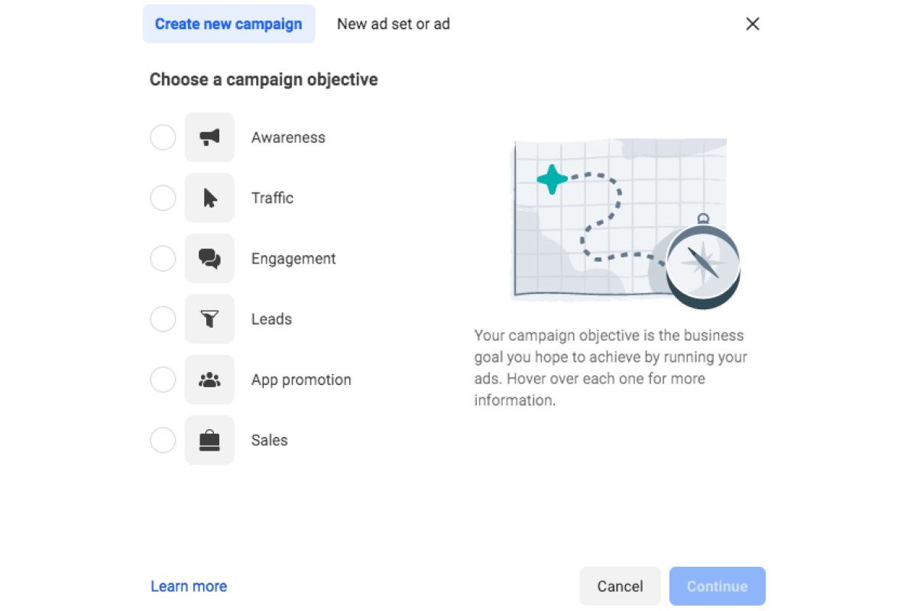
Task: Select the Sales radio button
Action: click(x=163, y=441)
